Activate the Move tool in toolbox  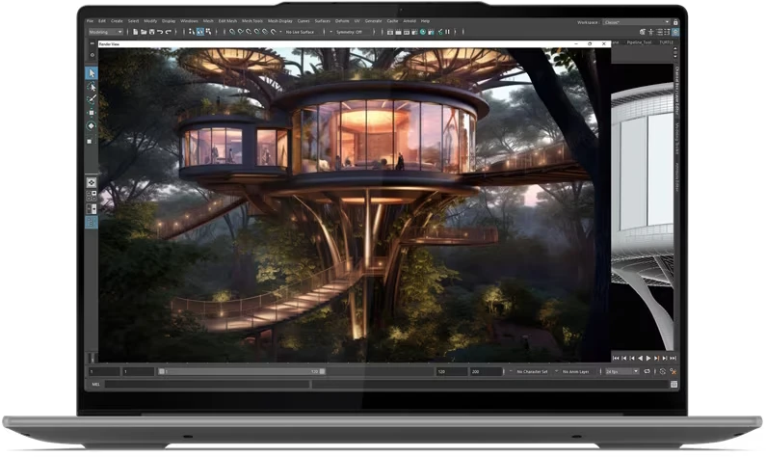click(92, 113)
